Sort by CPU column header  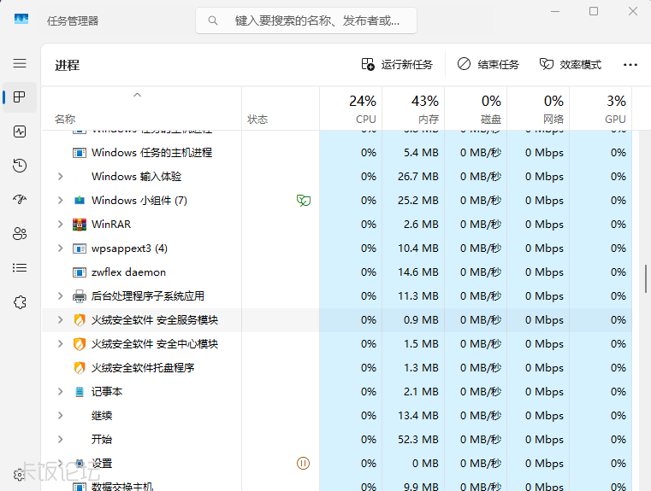click(x=352, y=109)
